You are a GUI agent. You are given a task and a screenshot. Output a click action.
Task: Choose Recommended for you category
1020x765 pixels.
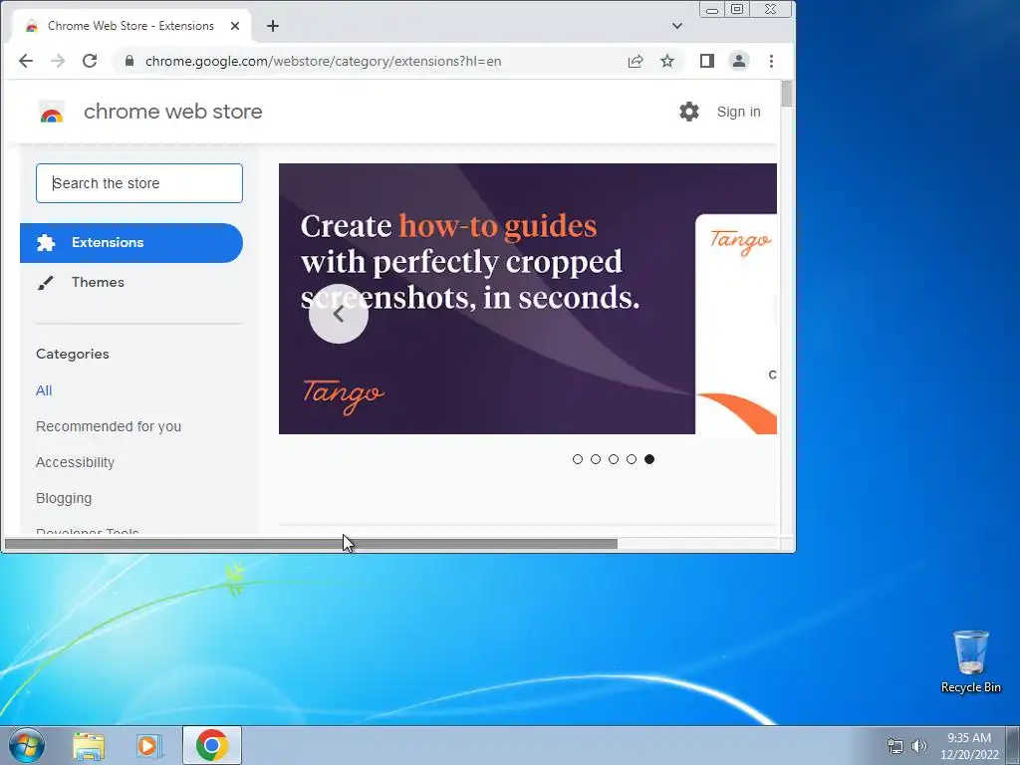109,426
